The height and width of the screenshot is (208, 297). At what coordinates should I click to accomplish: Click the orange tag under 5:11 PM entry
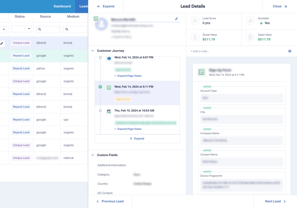tap(123, 99)
